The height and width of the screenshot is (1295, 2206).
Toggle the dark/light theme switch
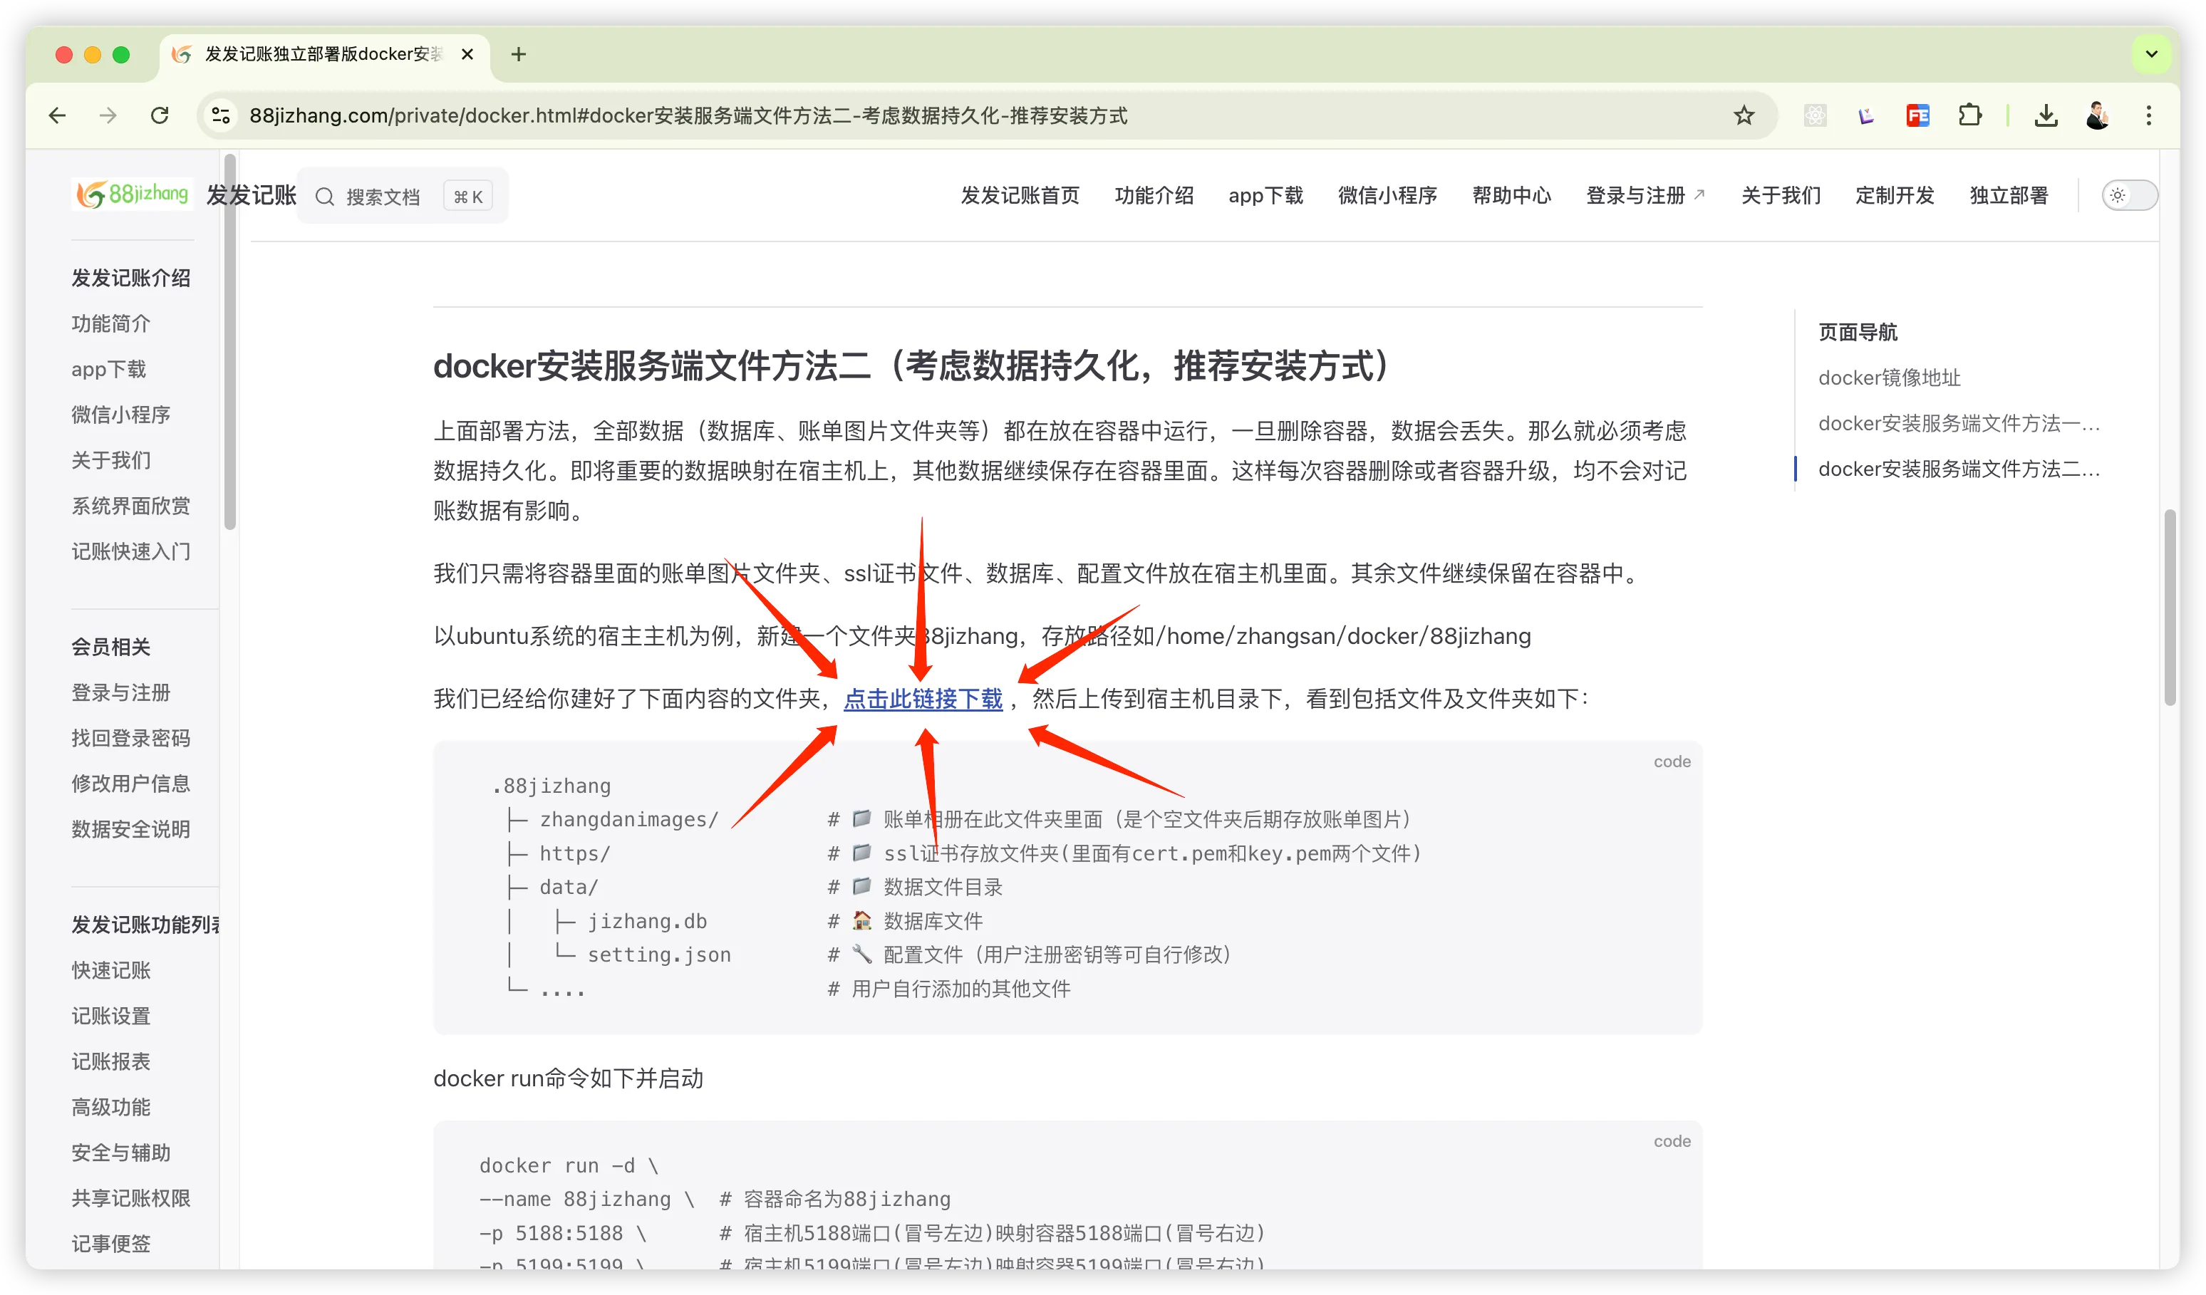(2129, 195)
